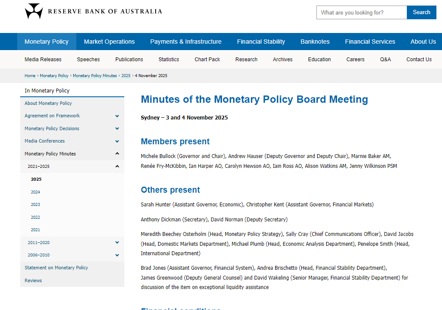The width and height of the screenshot is (442, 310).
Task: Open Media Conferences sidebar link
Action: (45, 141)
